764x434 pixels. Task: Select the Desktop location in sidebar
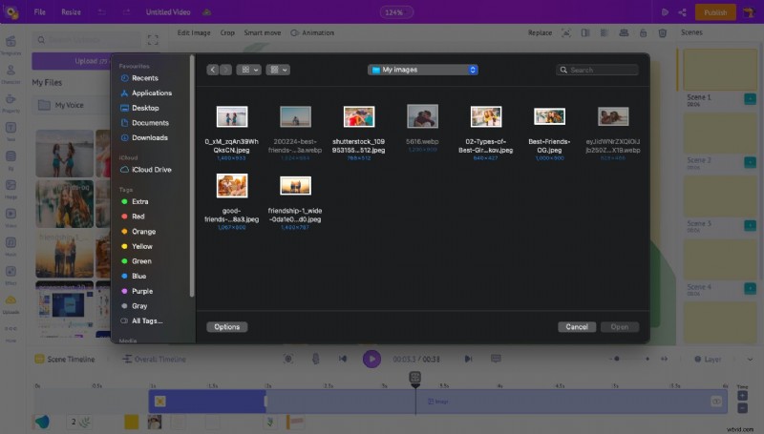(145, 108)
